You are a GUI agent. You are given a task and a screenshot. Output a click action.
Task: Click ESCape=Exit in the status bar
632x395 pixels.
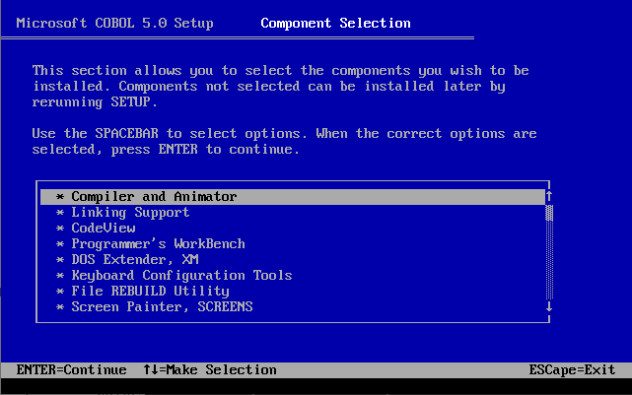[572, 369]
